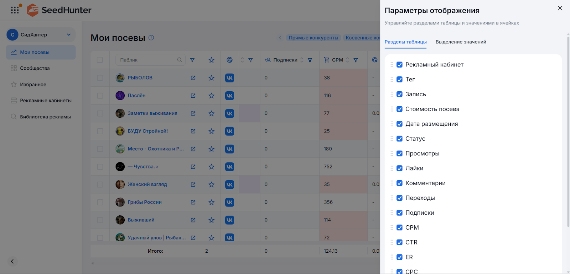This screenshot has width=570, height=274.
Task: Expand the СидХантер account dropdown
Action: (x=69, y=34)
